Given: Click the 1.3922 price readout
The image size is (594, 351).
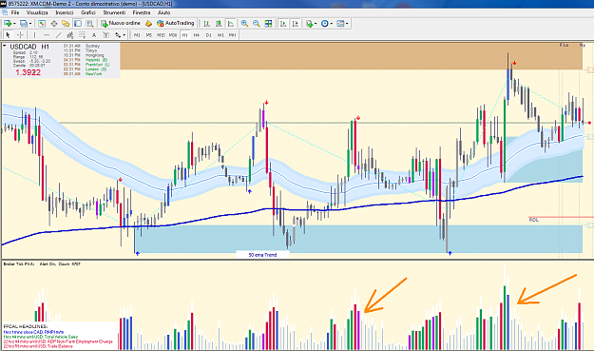Looking at the screenshot, I should [28, 72].
